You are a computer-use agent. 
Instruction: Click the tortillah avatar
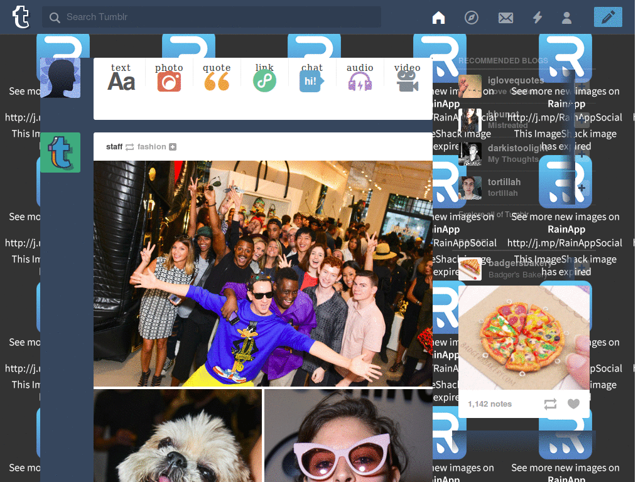pos(470,188)
